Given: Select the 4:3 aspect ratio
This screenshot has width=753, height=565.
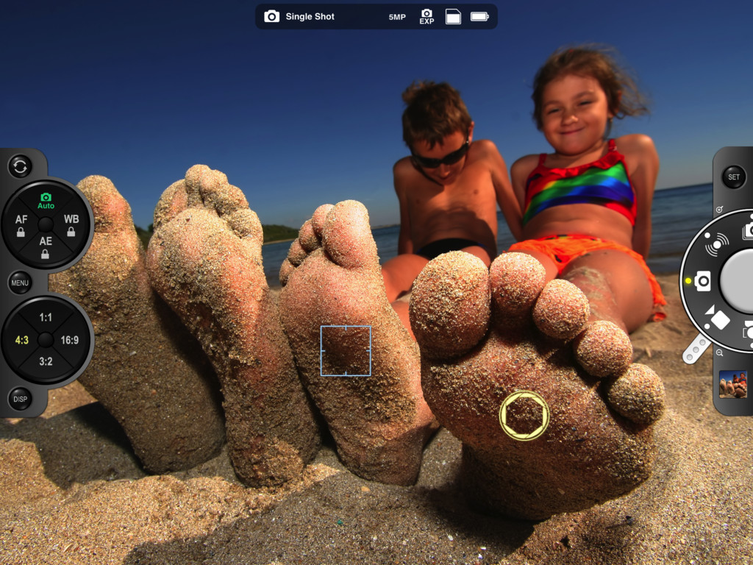Looking at the screenshot, I should click(x=21, y=340).
